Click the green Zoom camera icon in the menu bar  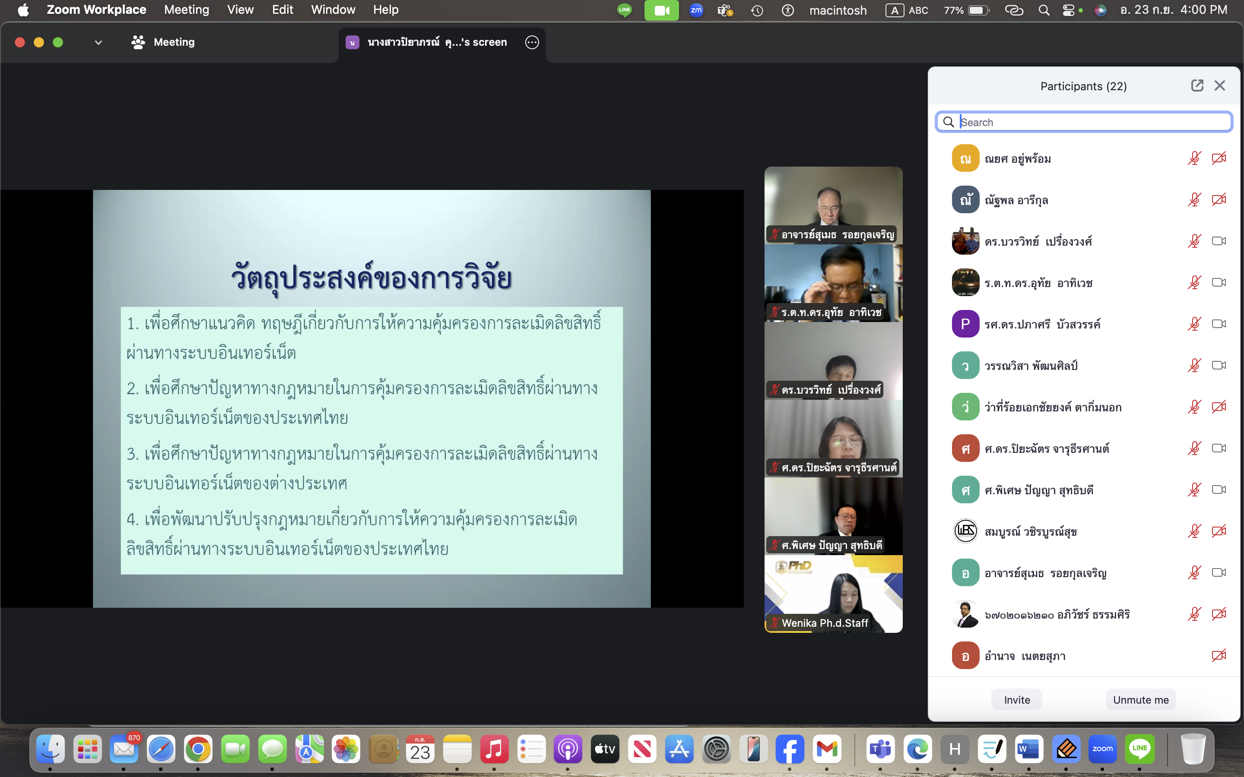[661, 10]
